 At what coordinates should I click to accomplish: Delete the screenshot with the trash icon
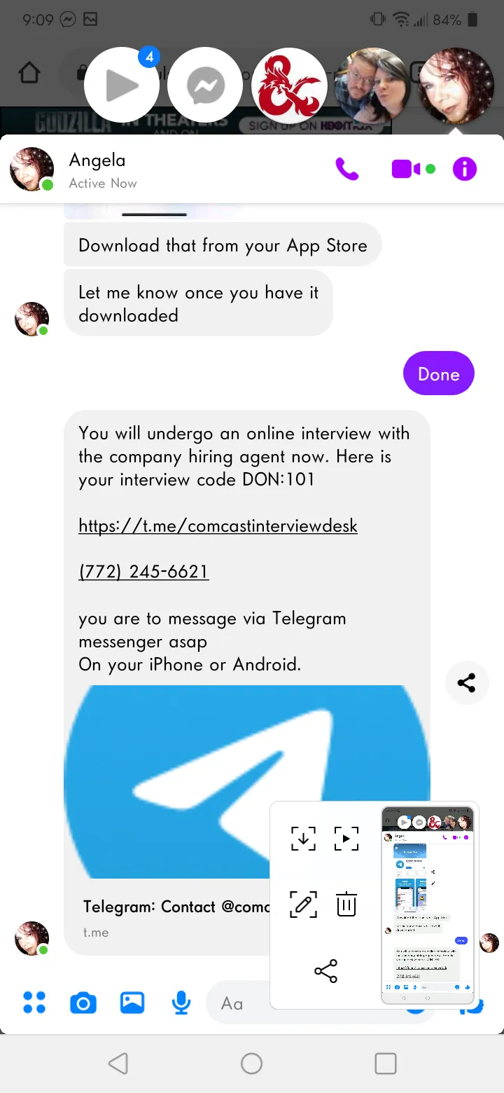(346, 905)
